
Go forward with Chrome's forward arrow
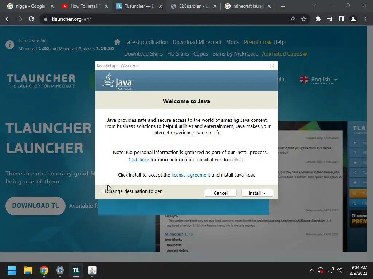pos(20,19)
